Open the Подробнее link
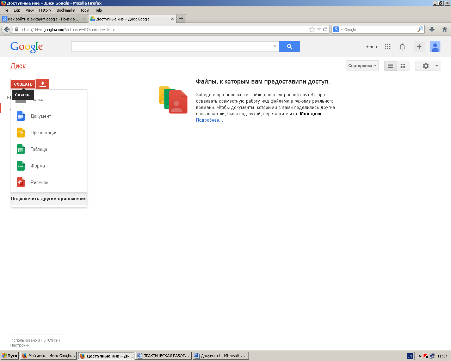The width and height of the screenshot is (451, 361). (x=209, y=120)
